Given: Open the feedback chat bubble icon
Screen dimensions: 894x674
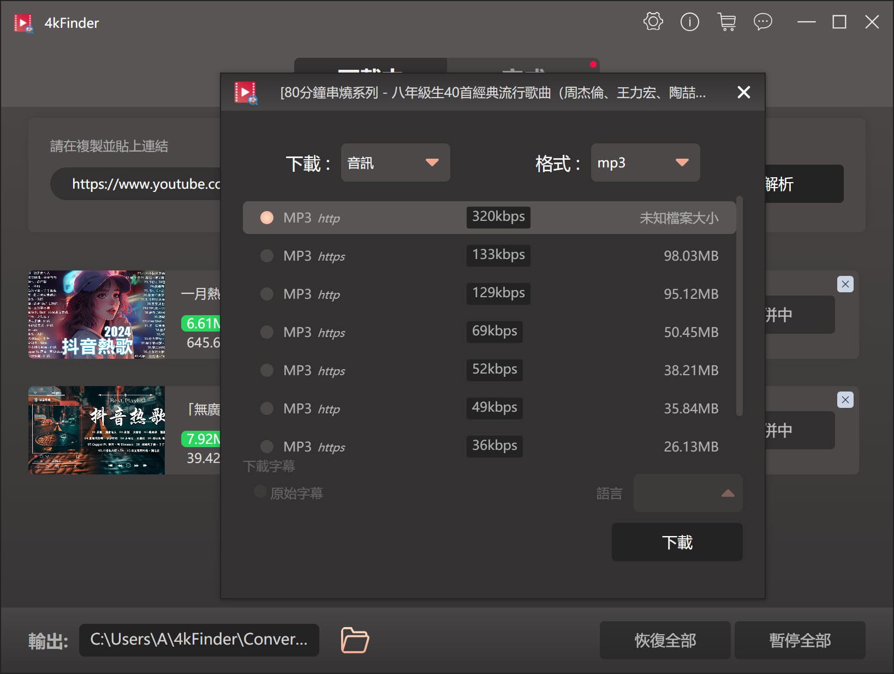Looking at the screenshot, I should tap(763, 22).
